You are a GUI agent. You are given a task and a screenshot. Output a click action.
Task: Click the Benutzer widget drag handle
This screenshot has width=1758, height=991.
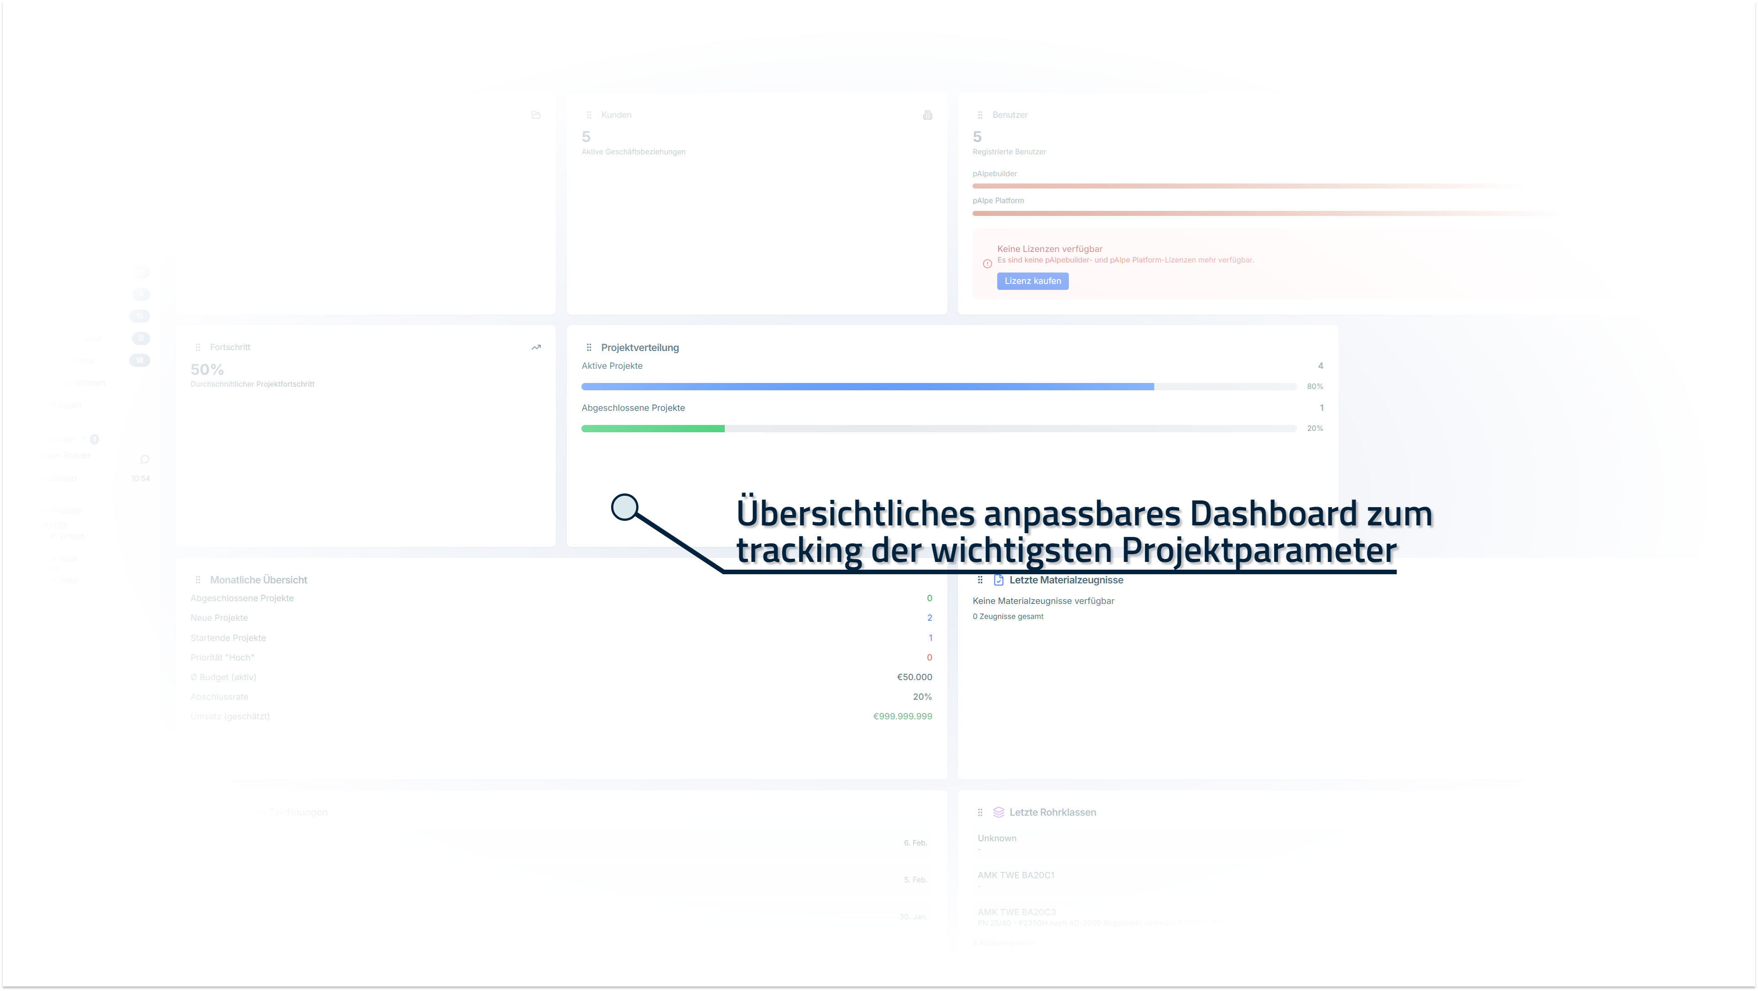click(980, 115)
